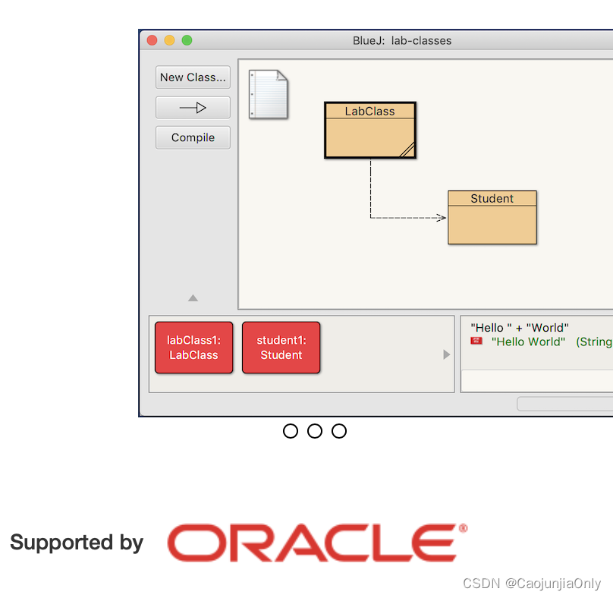Image resolution: width=613 pixels, height=598 pixels.
Task: Select the first carousel dot indicator
Action: tap(291, 431)
